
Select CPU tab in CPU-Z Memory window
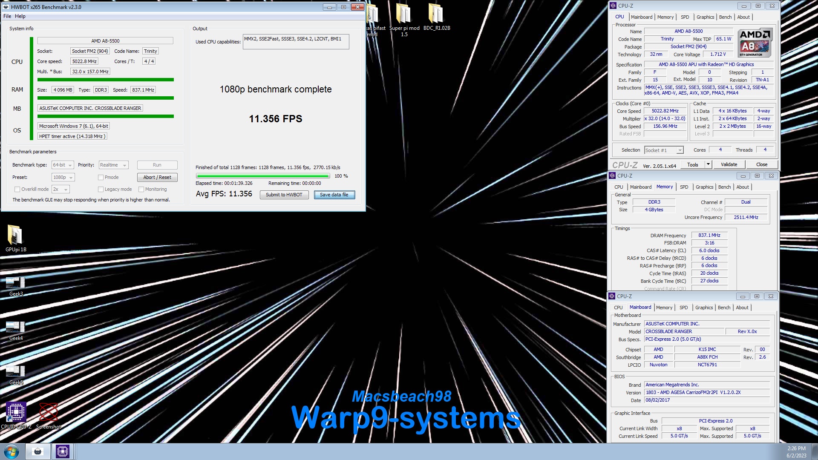[619, 187]
